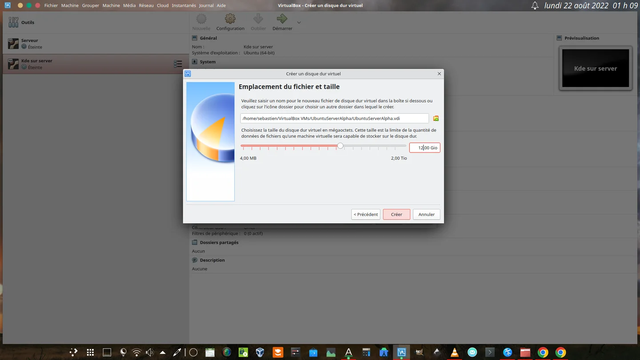Click the folder icon to choose disk location

point(436,118)
